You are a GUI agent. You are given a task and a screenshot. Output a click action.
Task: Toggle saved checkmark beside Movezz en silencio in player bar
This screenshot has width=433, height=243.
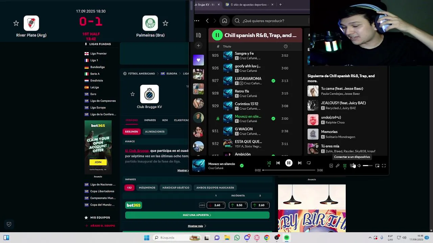point(242,166)
